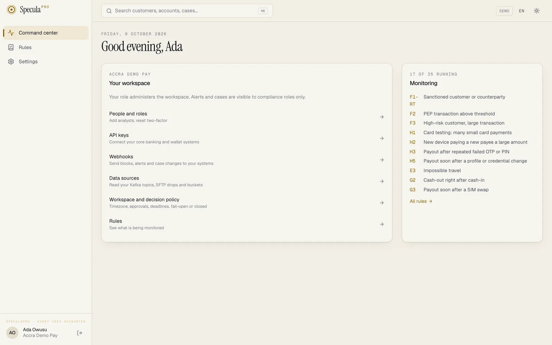Select rule G3 Payout soon after SIM swap

pos(472,190)
